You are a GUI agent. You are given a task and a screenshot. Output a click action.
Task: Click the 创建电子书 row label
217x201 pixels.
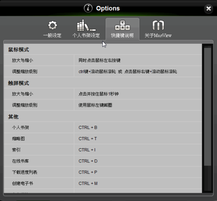(x=22, y=183)
